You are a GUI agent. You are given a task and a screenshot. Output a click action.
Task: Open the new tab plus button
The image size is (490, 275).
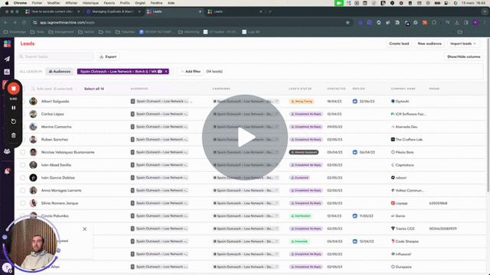click(270, 11)
